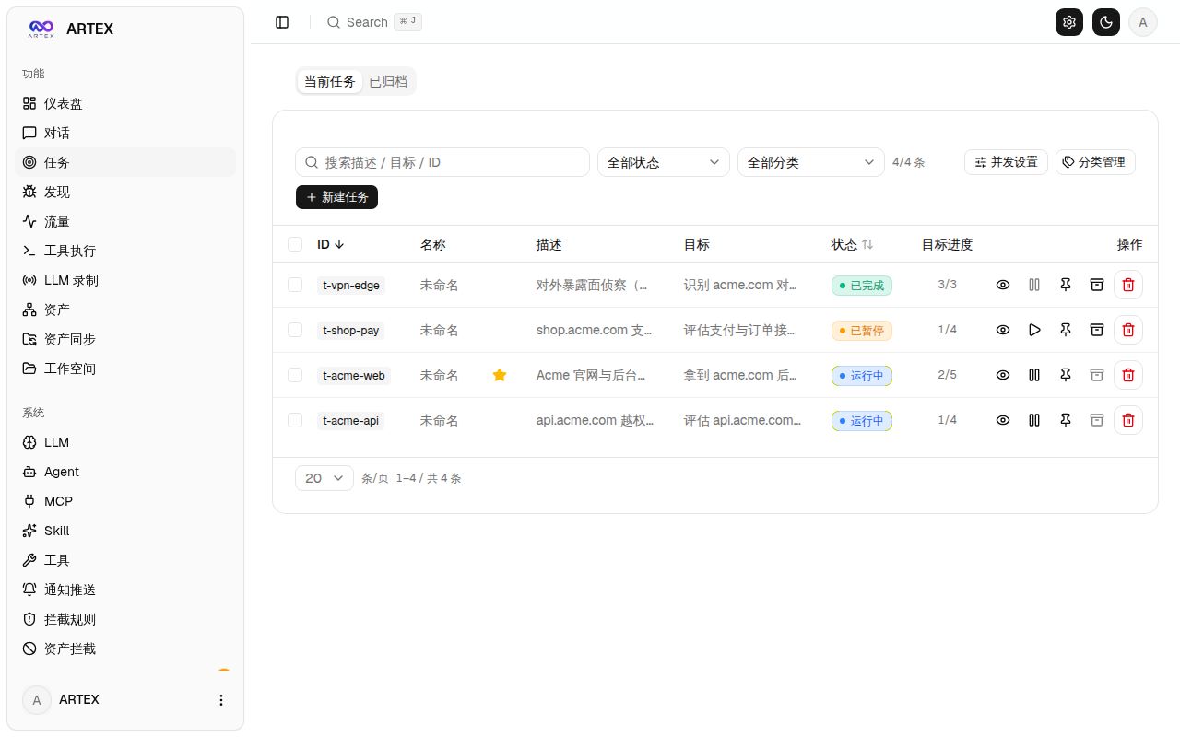The width and height of the screenshot is (1180, 737).
Task: Open 并发设置
Action: click(1006, 162)
